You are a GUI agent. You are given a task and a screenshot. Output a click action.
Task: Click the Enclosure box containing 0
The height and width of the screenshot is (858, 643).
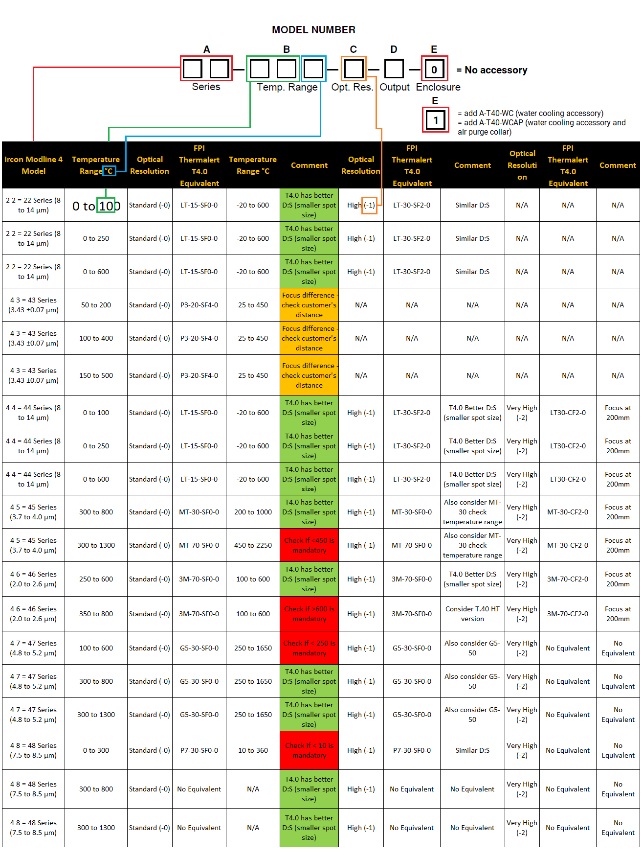click(x=434, y=69)
